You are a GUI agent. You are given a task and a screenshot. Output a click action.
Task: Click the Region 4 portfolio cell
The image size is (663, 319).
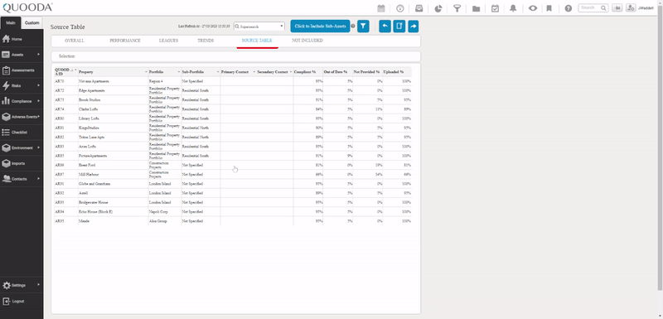164,81
